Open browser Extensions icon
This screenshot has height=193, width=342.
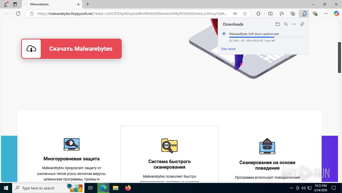tap(258, 14)
